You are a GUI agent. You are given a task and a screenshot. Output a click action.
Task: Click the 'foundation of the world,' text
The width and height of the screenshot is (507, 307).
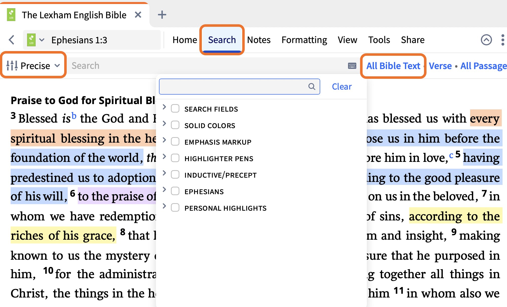coord(77,158)
